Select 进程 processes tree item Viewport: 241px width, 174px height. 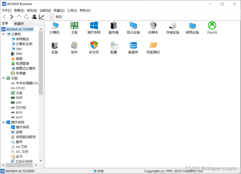[x=17, y=132]
